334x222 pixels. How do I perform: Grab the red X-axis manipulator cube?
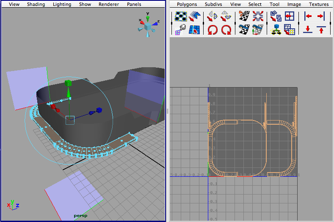pos(53,107)
